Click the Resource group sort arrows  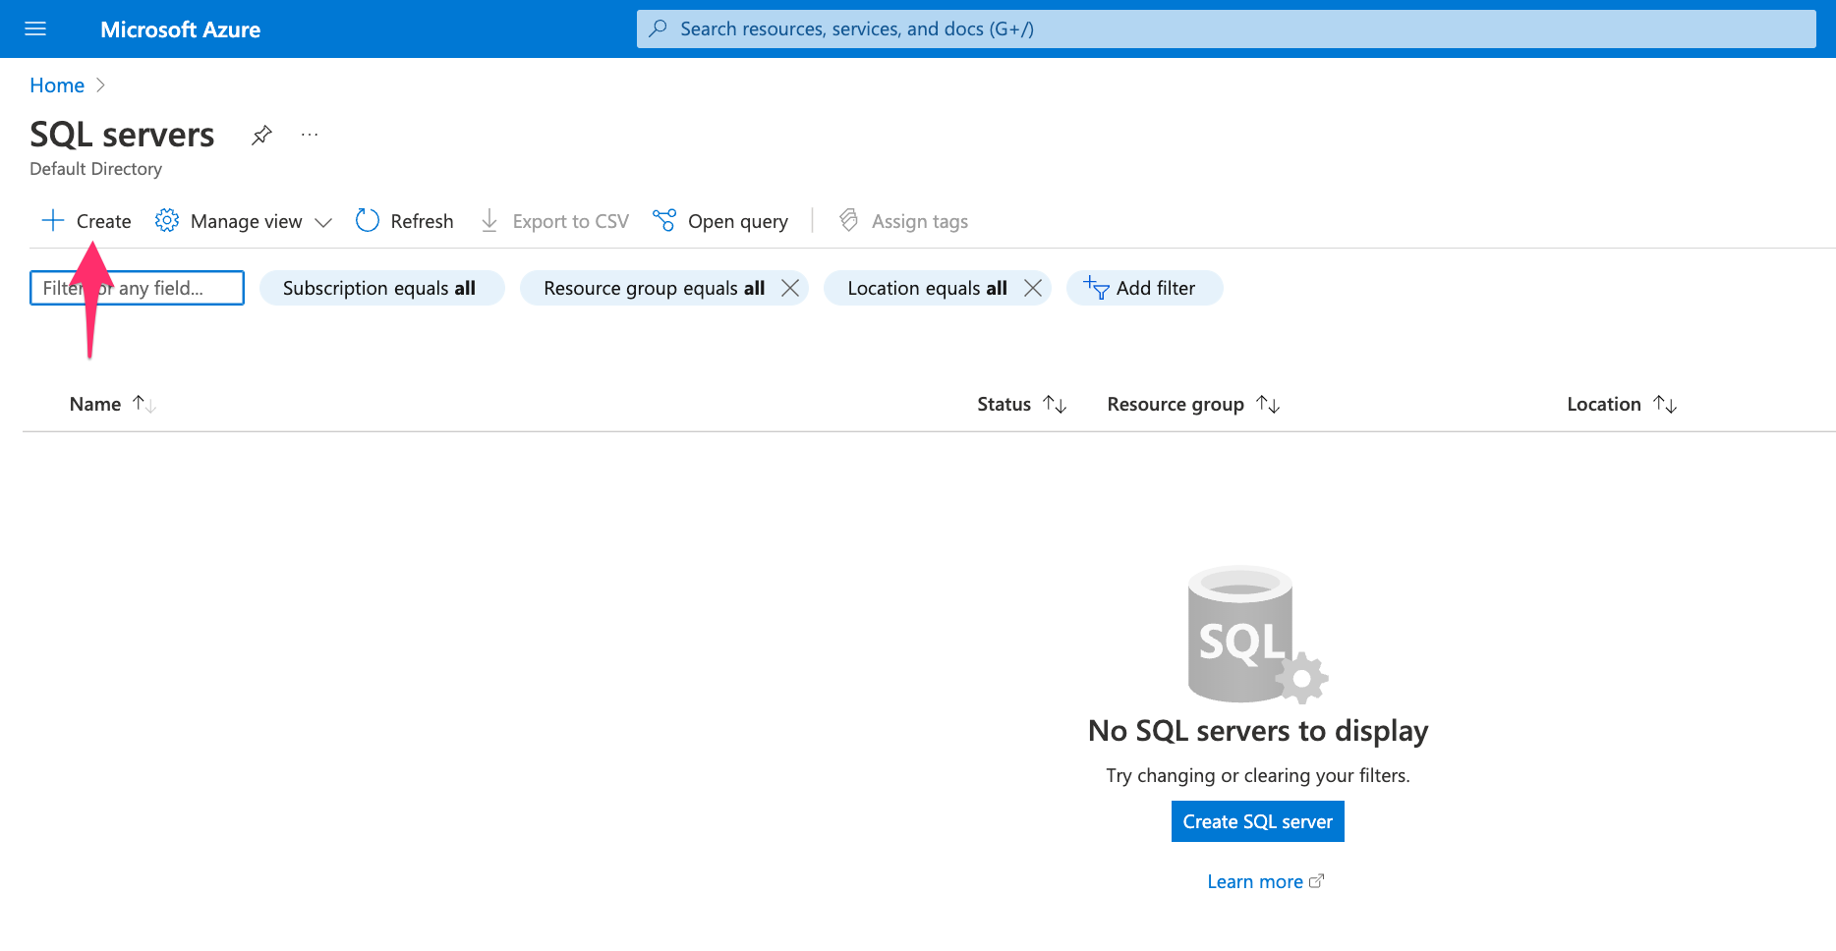1268,404
